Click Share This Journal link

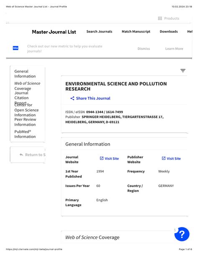[93, 98]
